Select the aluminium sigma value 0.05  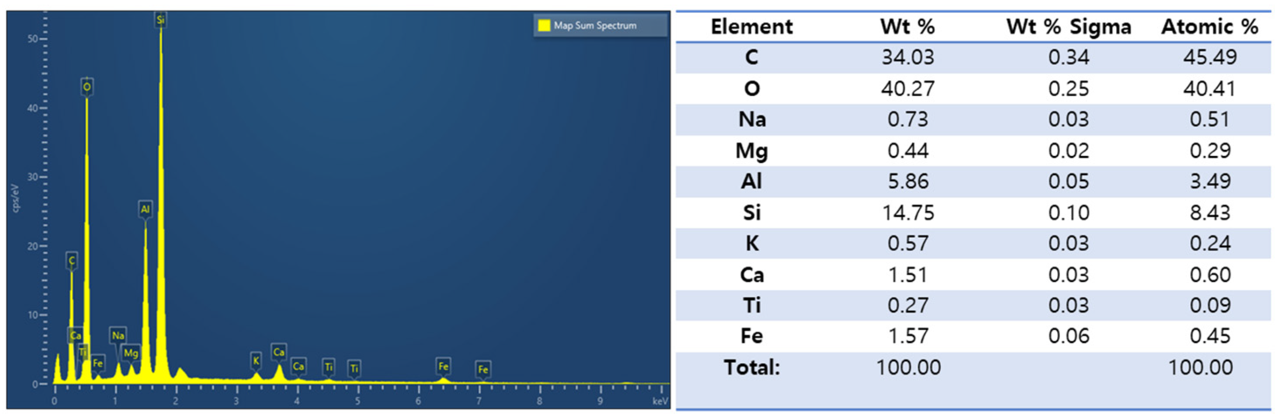(x=1068, y=181)
